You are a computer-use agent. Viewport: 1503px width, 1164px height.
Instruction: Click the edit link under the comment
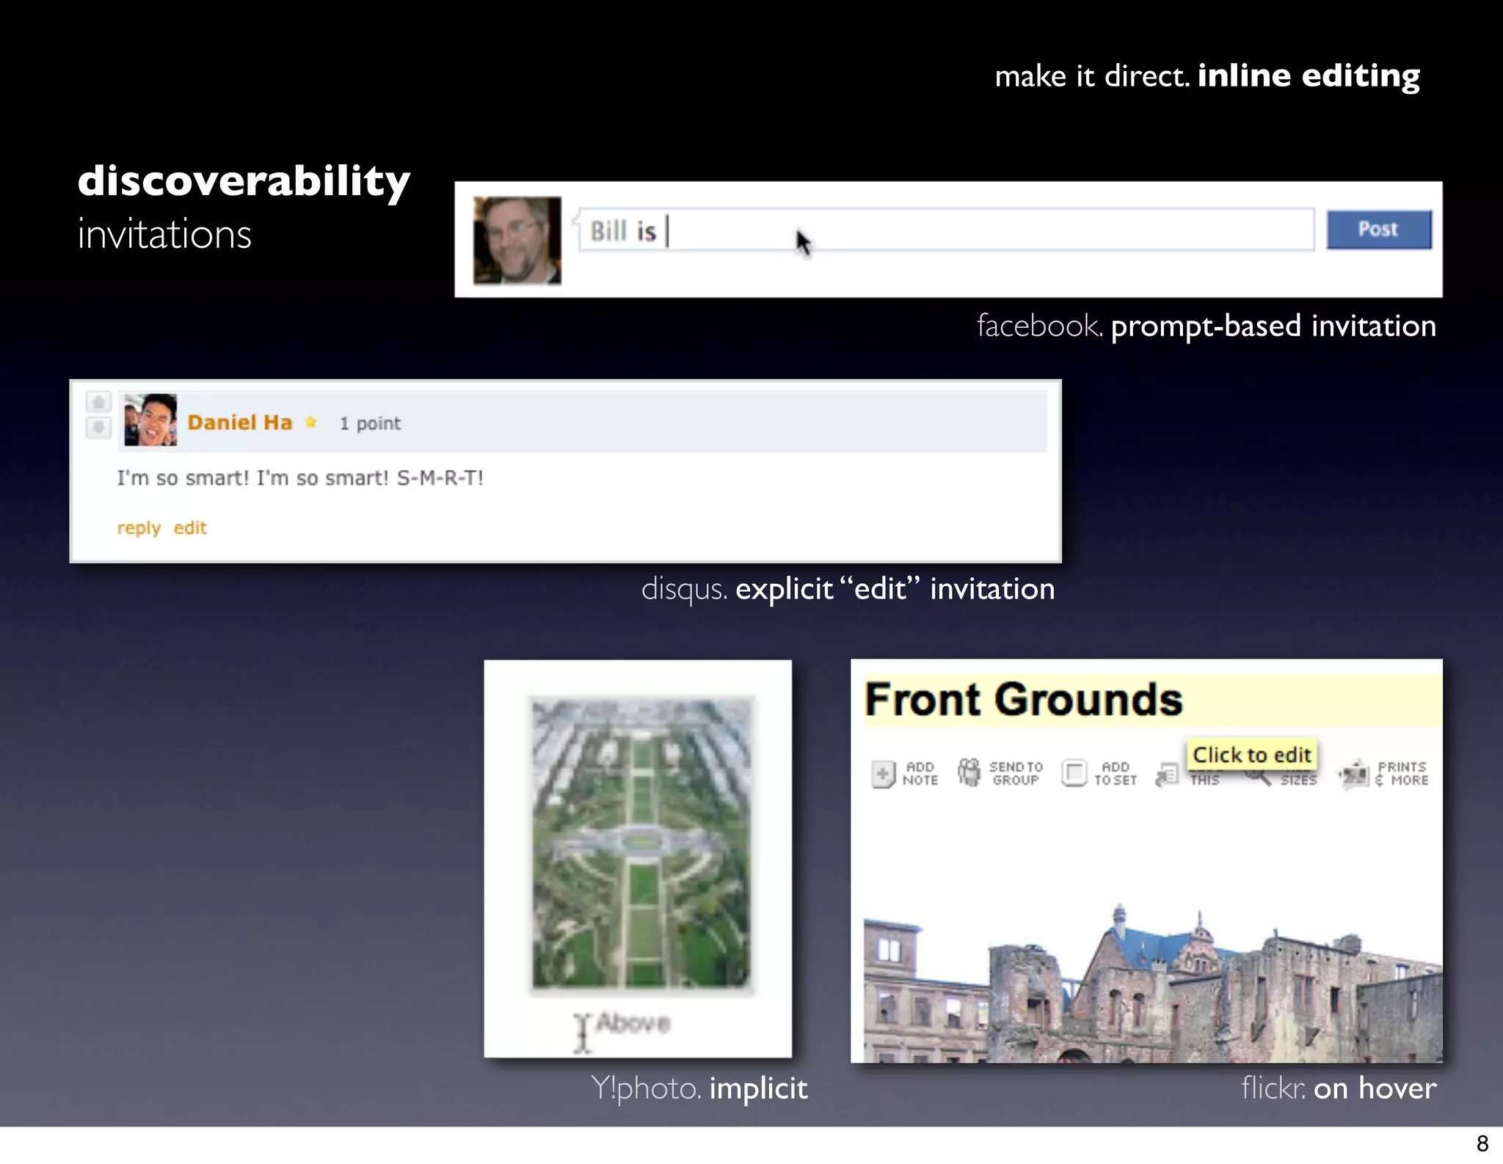(x=190, y=528)
